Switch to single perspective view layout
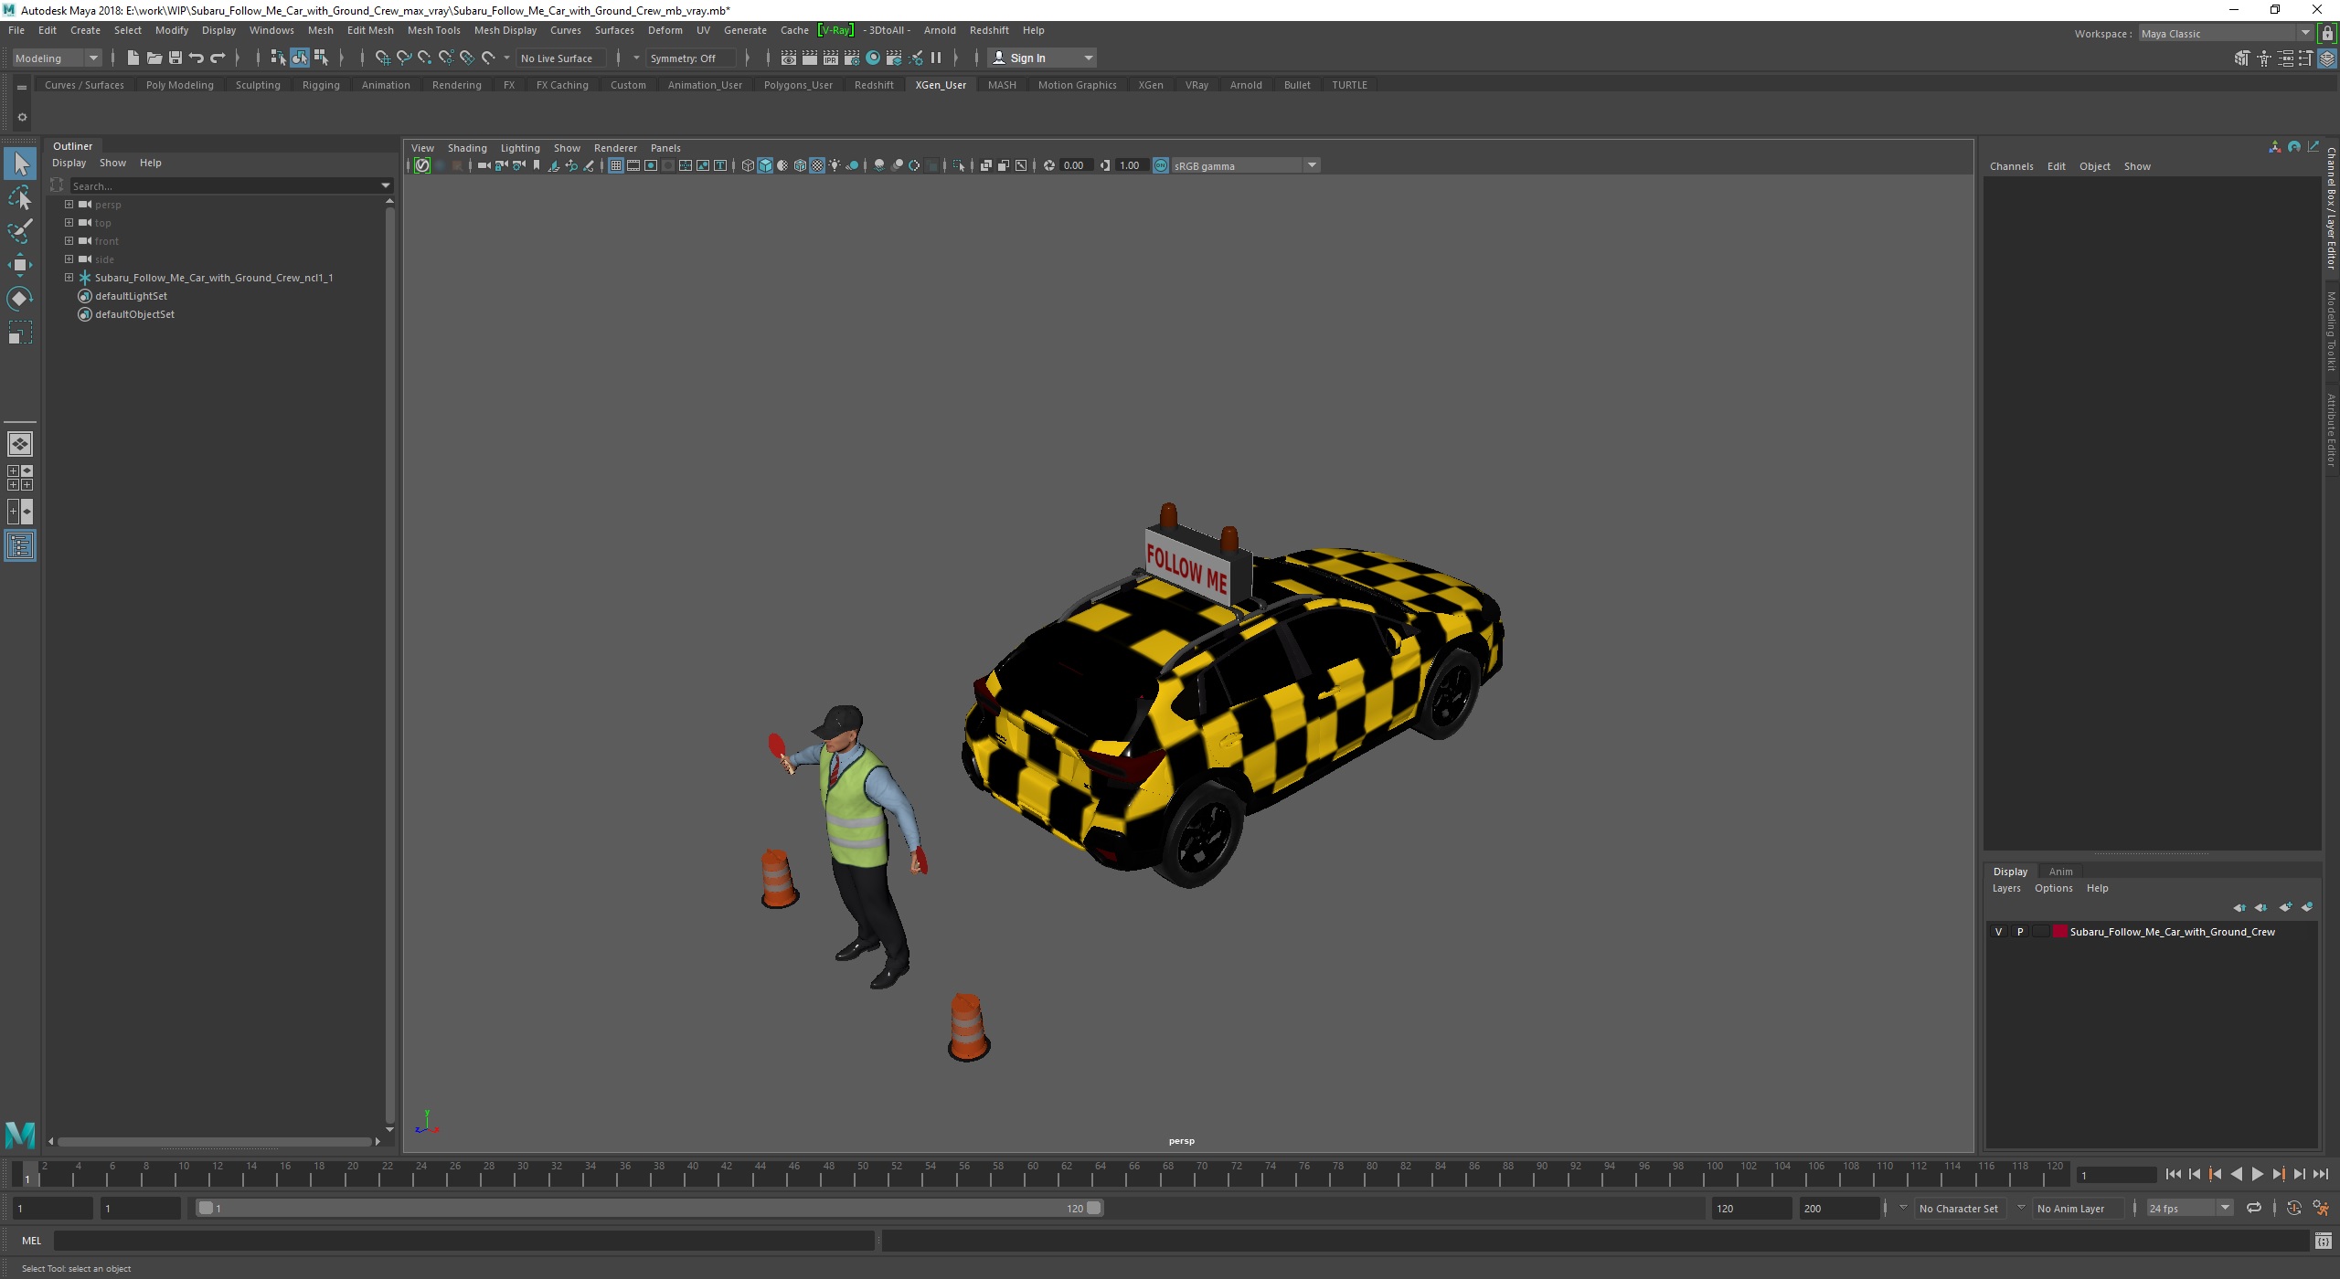 pos(20,444)
